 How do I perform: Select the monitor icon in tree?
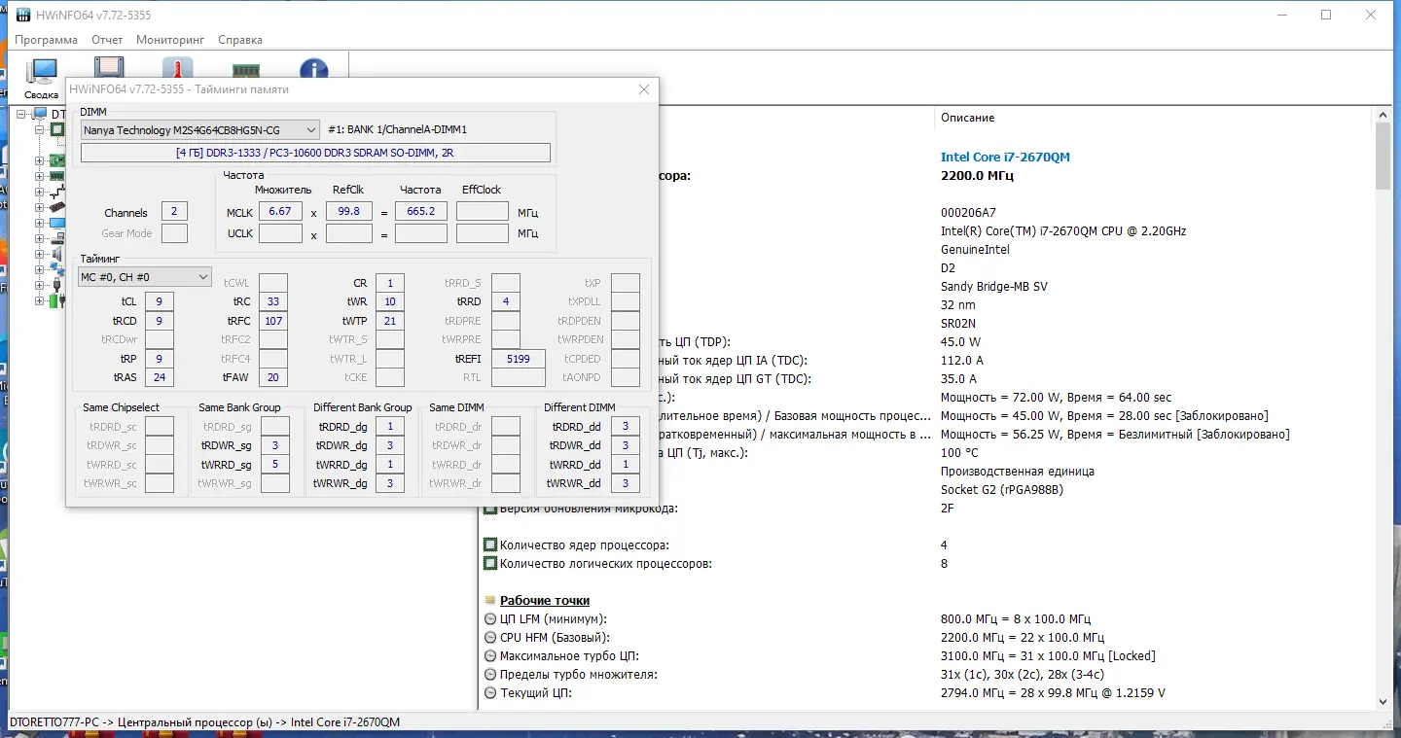click(x=57, y=223)
